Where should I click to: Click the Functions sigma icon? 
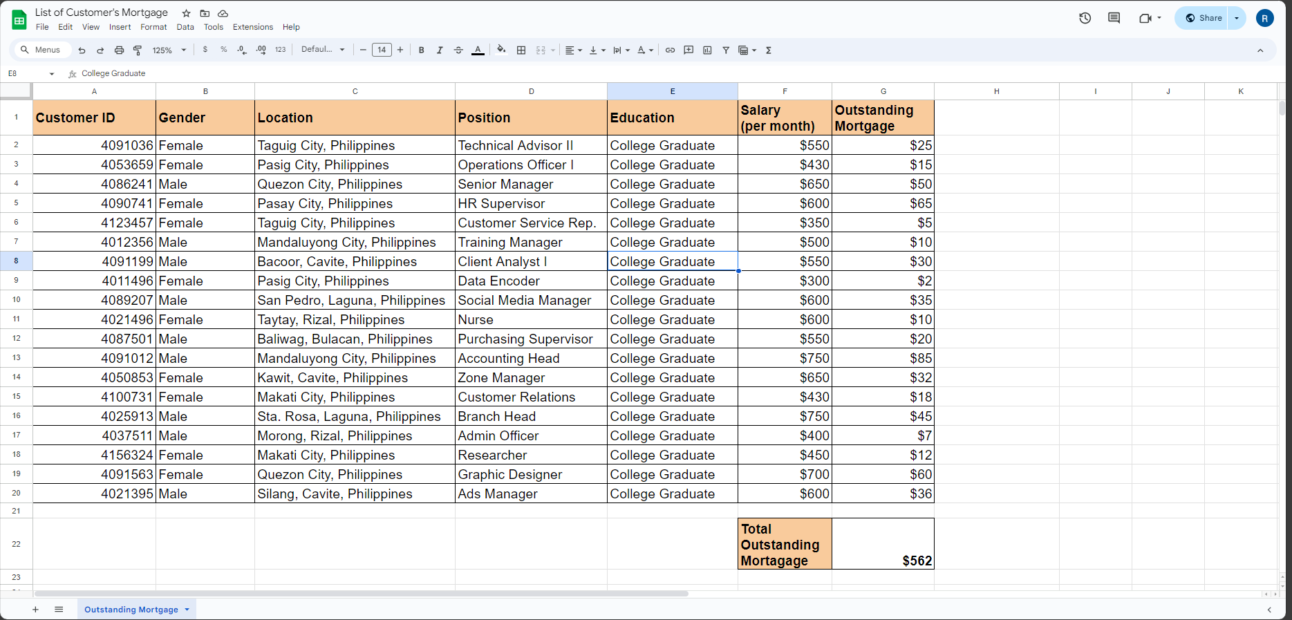point(768,50)
